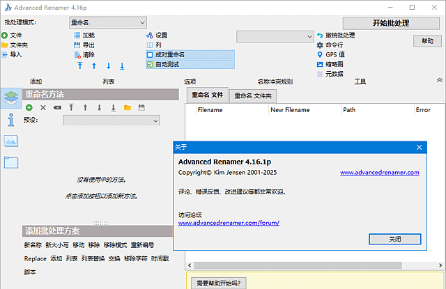Screen dimensions: 446x289
Task: Click the 需要帮助开始吗? button
Action: click(218, 283)
